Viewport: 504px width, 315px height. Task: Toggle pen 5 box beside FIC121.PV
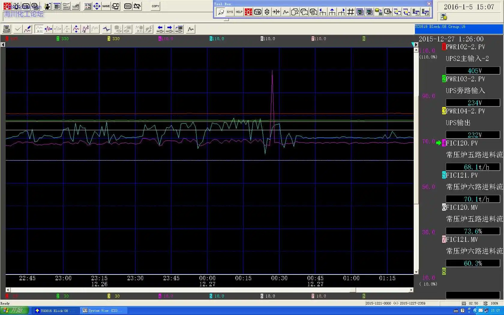pos(444,175)
